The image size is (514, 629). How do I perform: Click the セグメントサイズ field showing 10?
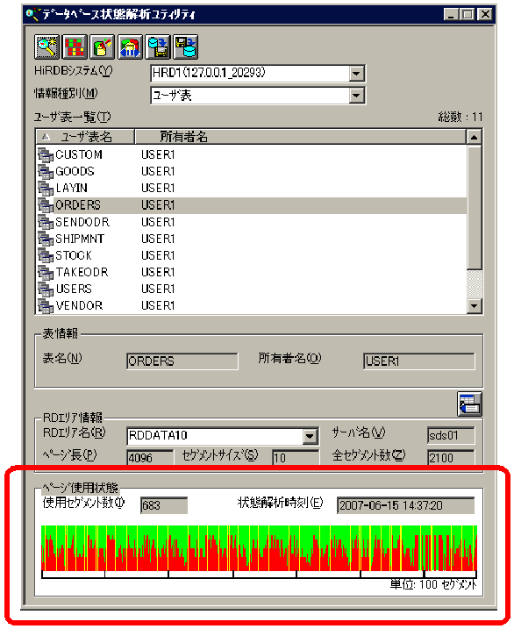pyautogui.click(x=296, y=457)
